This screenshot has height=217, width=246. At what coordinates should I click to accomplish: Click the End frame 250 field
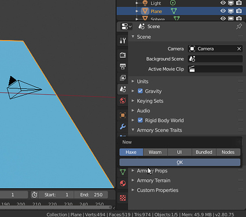[91, 195]
